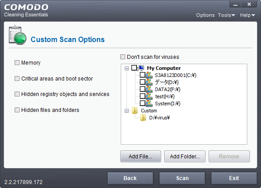Open the Tools dropdown menu
Viewport: 261px width, 188px height.
(226, 15)
